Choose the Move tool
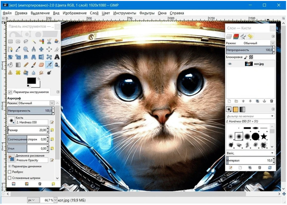The image size is (287, 205). [41, 49]
